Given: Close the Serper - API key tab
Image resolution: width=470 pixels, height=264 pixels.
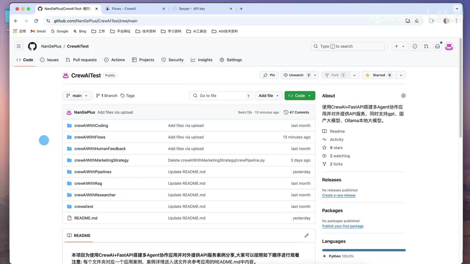Looking at the screenshot, I should pyautogui.click(x=231, y=9).
